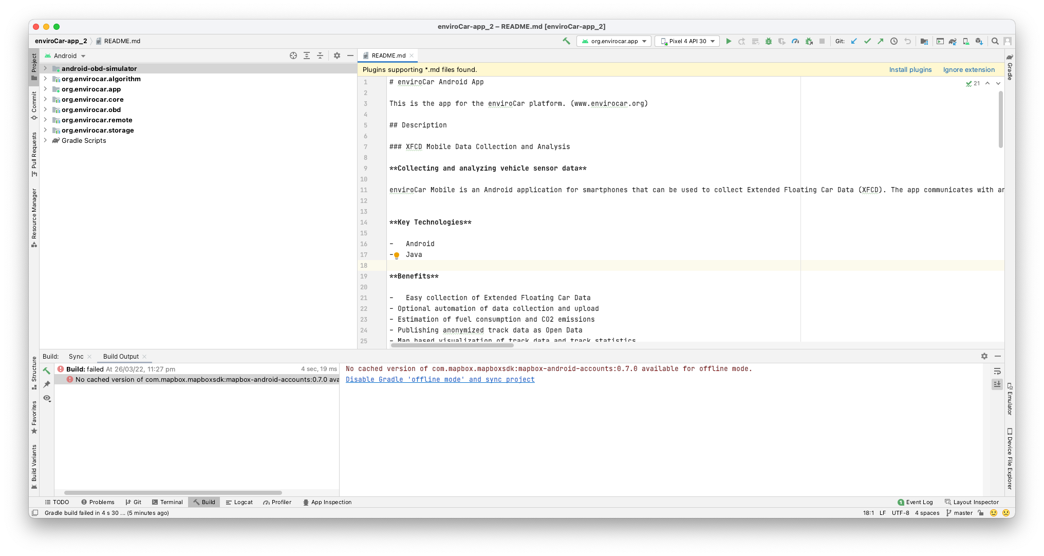Click Collapse All in Project panel

(320, 55)
